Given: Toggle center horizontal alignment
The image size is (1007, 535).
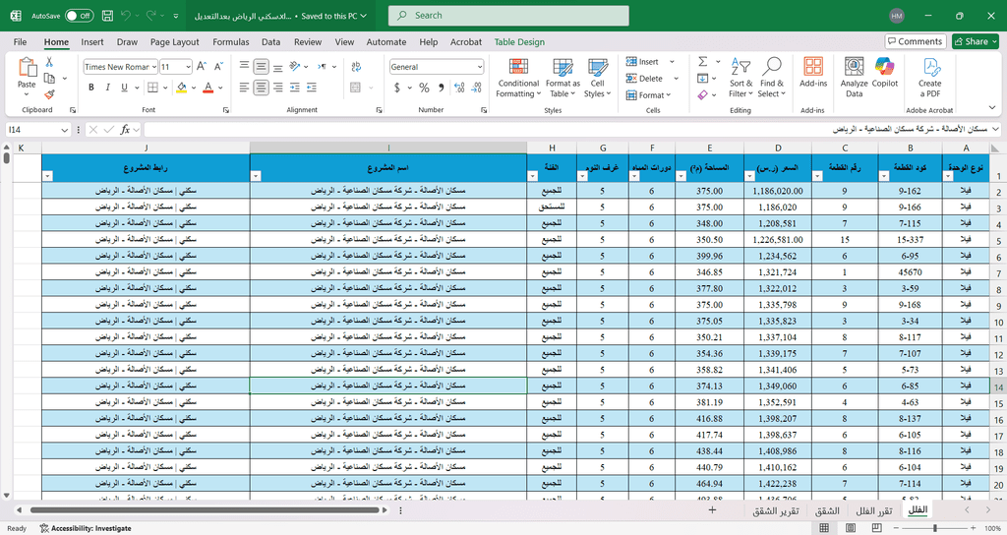Looking at the screenshot, I should (261, 88).
